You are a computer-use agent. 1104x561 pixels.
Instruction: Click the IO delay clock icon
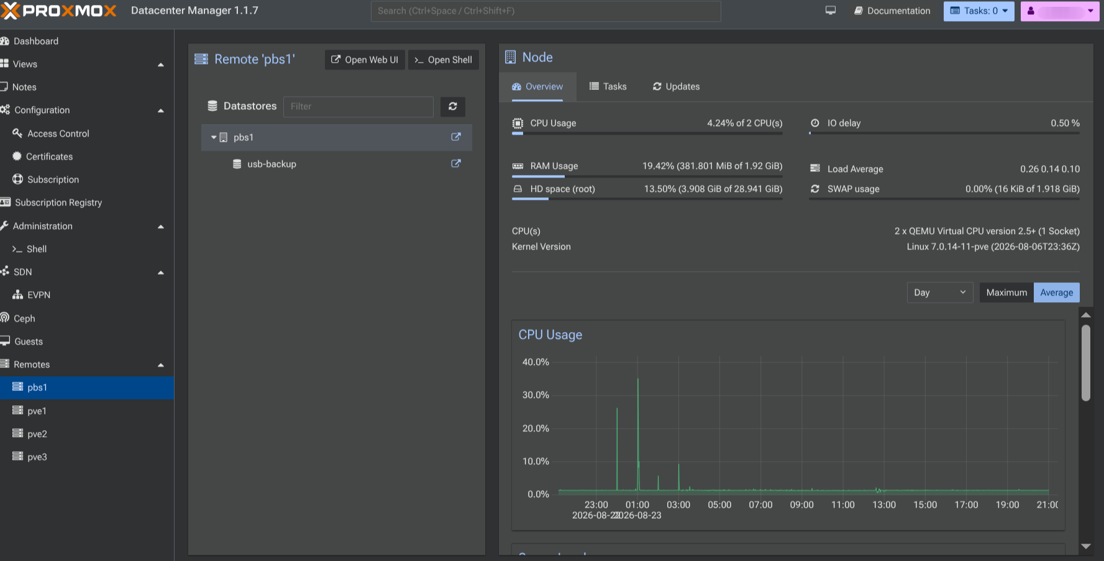click(814, 123)
